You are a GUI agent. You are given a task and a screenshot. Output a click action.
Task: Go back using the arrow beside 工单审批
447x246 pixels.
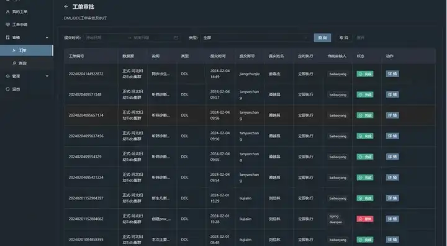66,6
